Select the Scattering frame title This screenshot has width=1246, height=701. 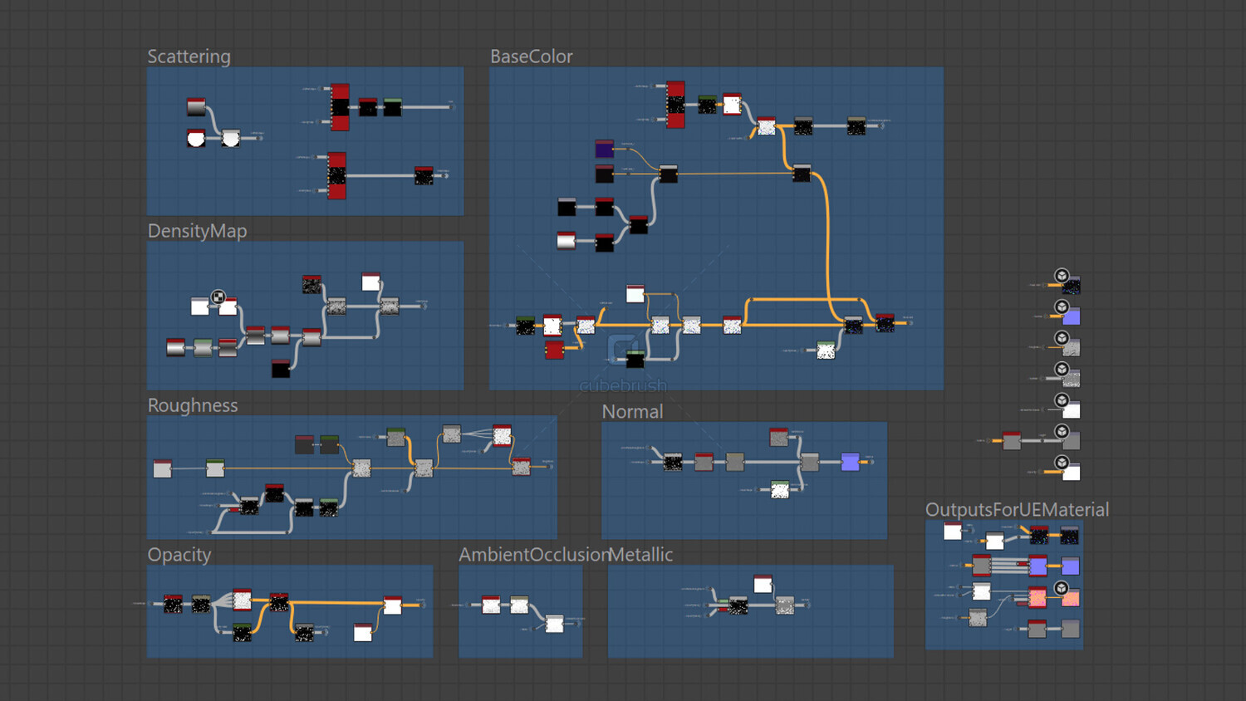189,56
